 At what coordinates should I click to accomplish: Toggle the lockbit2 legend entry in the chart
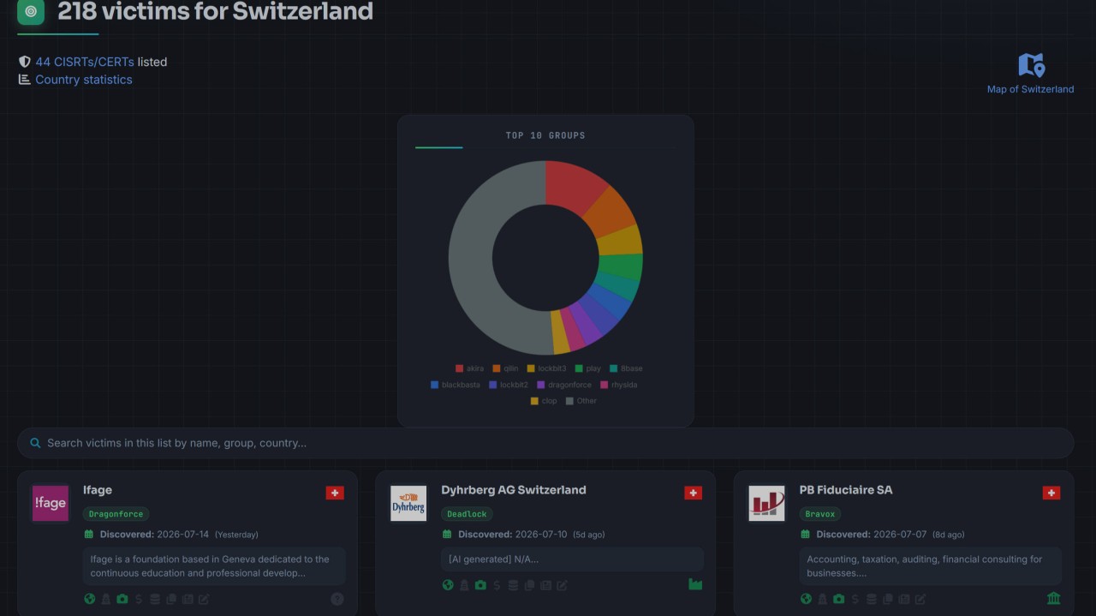point(509,385)
